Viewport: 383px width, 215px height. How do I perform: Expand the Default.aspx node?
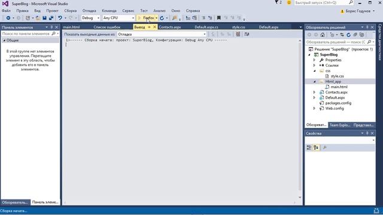(314, 97)
